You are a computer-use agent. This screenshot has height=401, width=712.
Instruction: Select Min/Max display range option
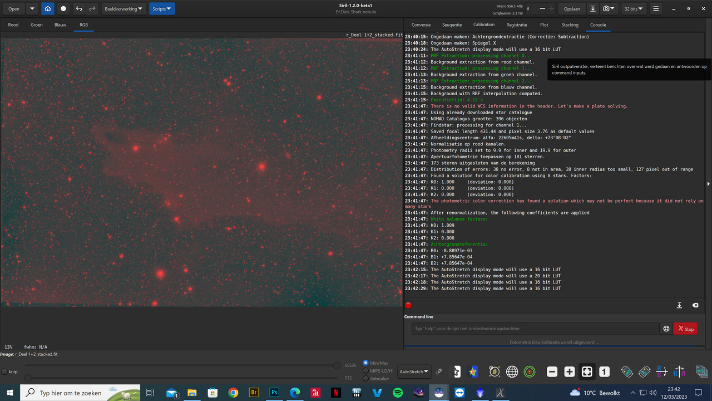coord(365,363)
